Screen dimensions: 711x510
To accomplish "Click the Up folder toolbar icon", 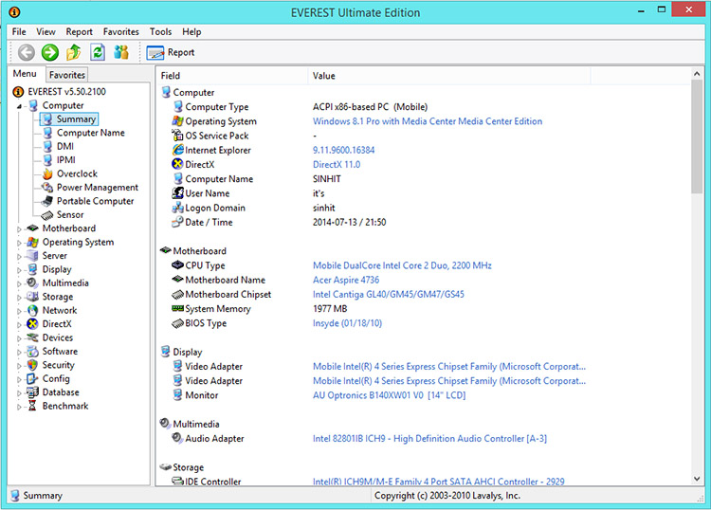I will [x=74, y=52].
